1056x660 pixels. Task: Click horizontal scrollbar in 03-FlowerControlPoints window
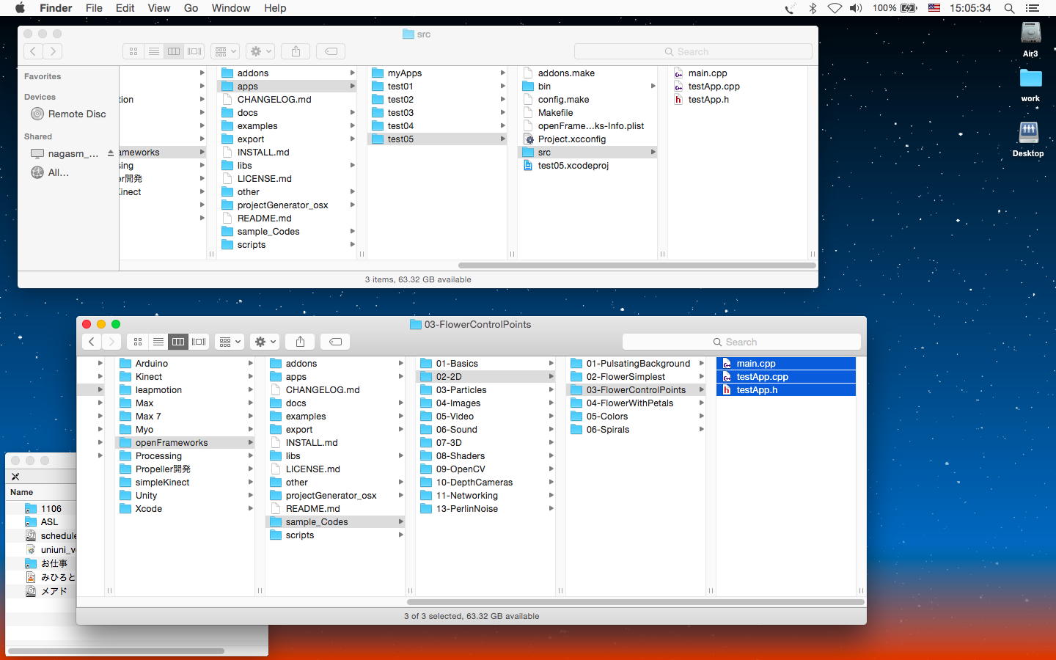pyautogui.click(x=635, y=602)
